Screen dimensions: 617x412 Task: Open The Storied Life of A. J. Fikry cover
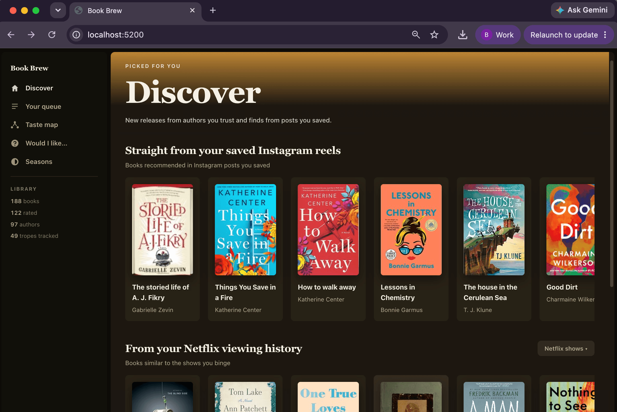tap(163, 230)
